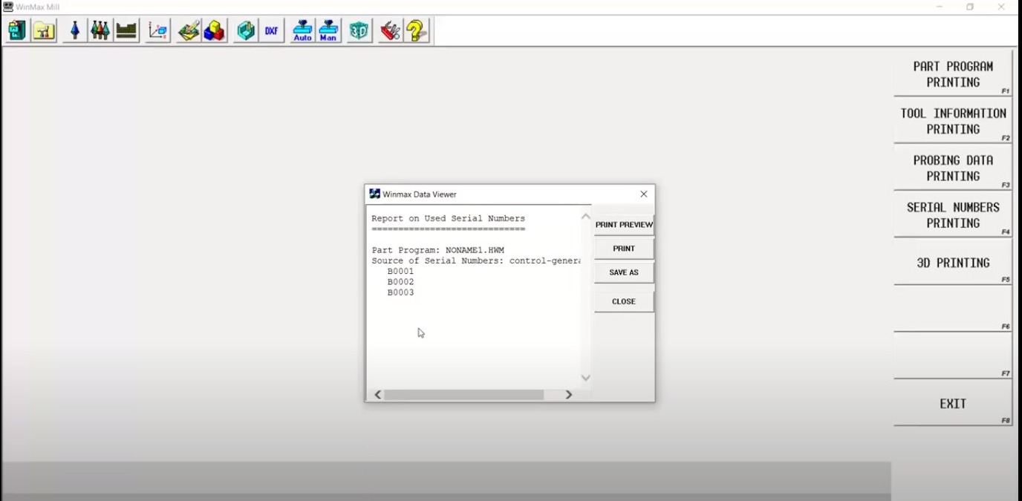Click the yellow question mark help icon

click(417, 31)
